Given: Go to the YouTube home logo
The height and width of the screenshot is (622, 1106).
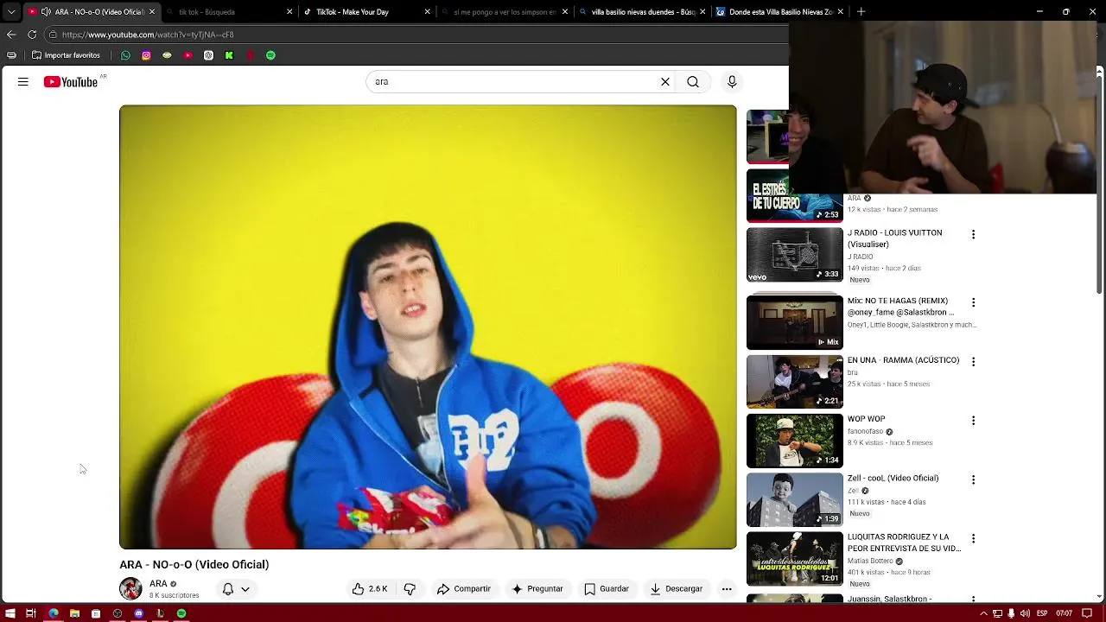Looking at the screenshot, I should [x=71, y=82].
